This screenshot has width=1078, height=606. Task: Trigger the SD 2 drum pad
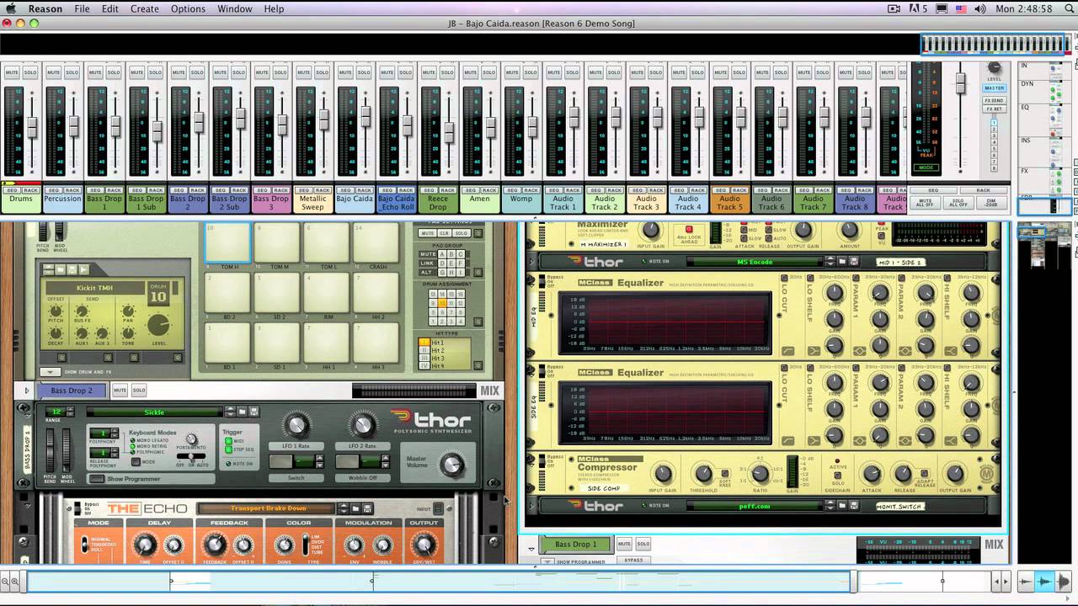pyautogui.click(x=278, y=294)
